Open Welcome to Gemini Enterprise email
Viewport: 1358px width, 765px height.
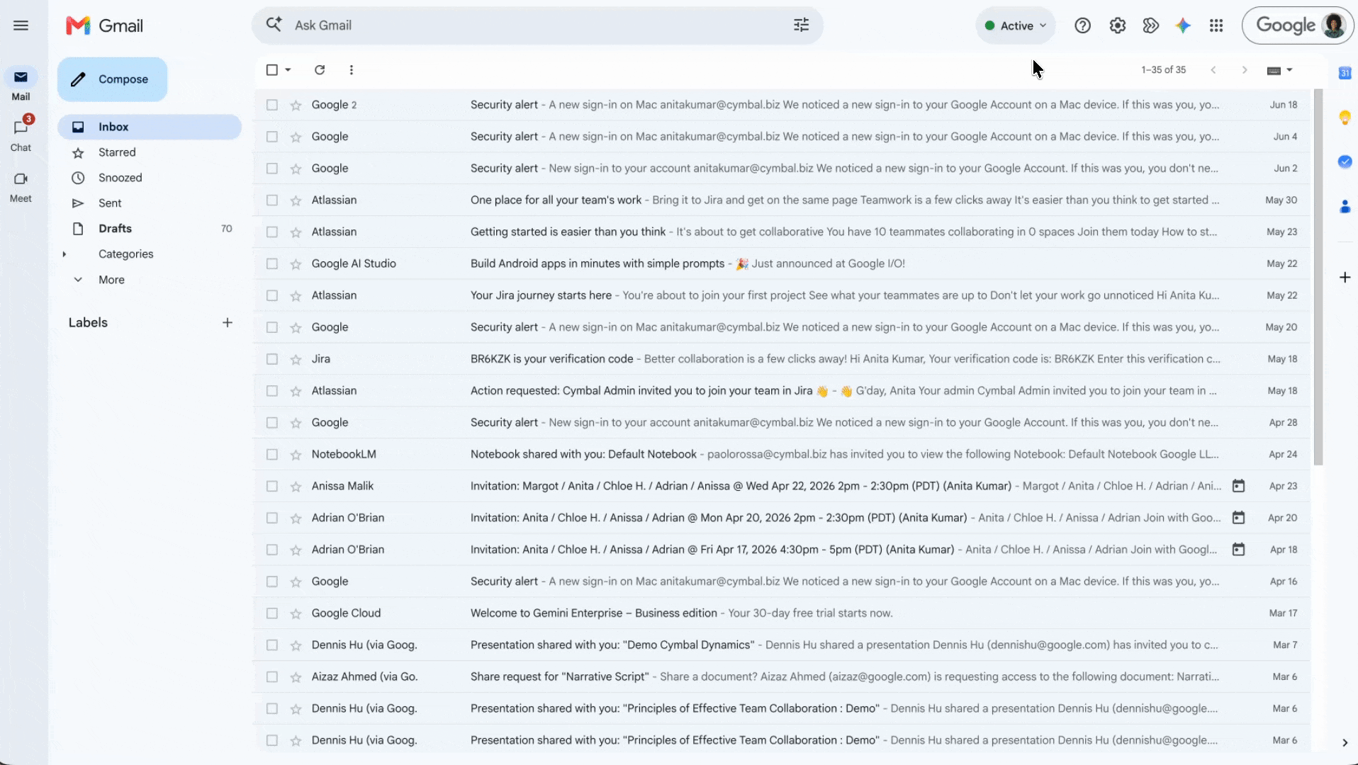(x=781, y=613)
